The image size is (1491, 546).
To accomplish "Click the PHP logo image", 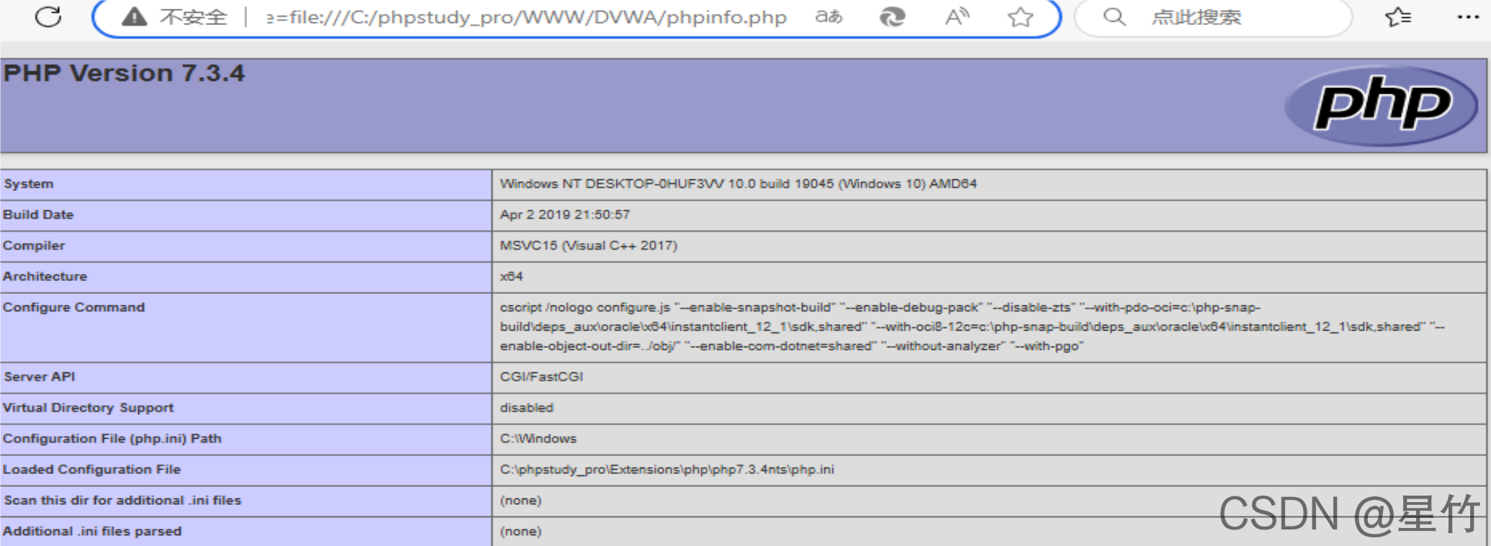I will click(x=1381, y=106).
